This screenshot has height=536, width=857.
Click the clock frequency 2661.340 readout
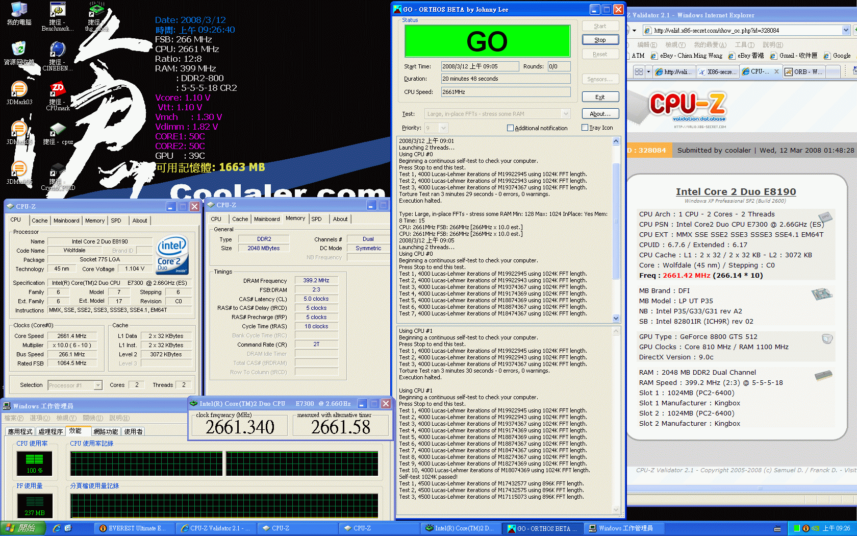(240, 427)
